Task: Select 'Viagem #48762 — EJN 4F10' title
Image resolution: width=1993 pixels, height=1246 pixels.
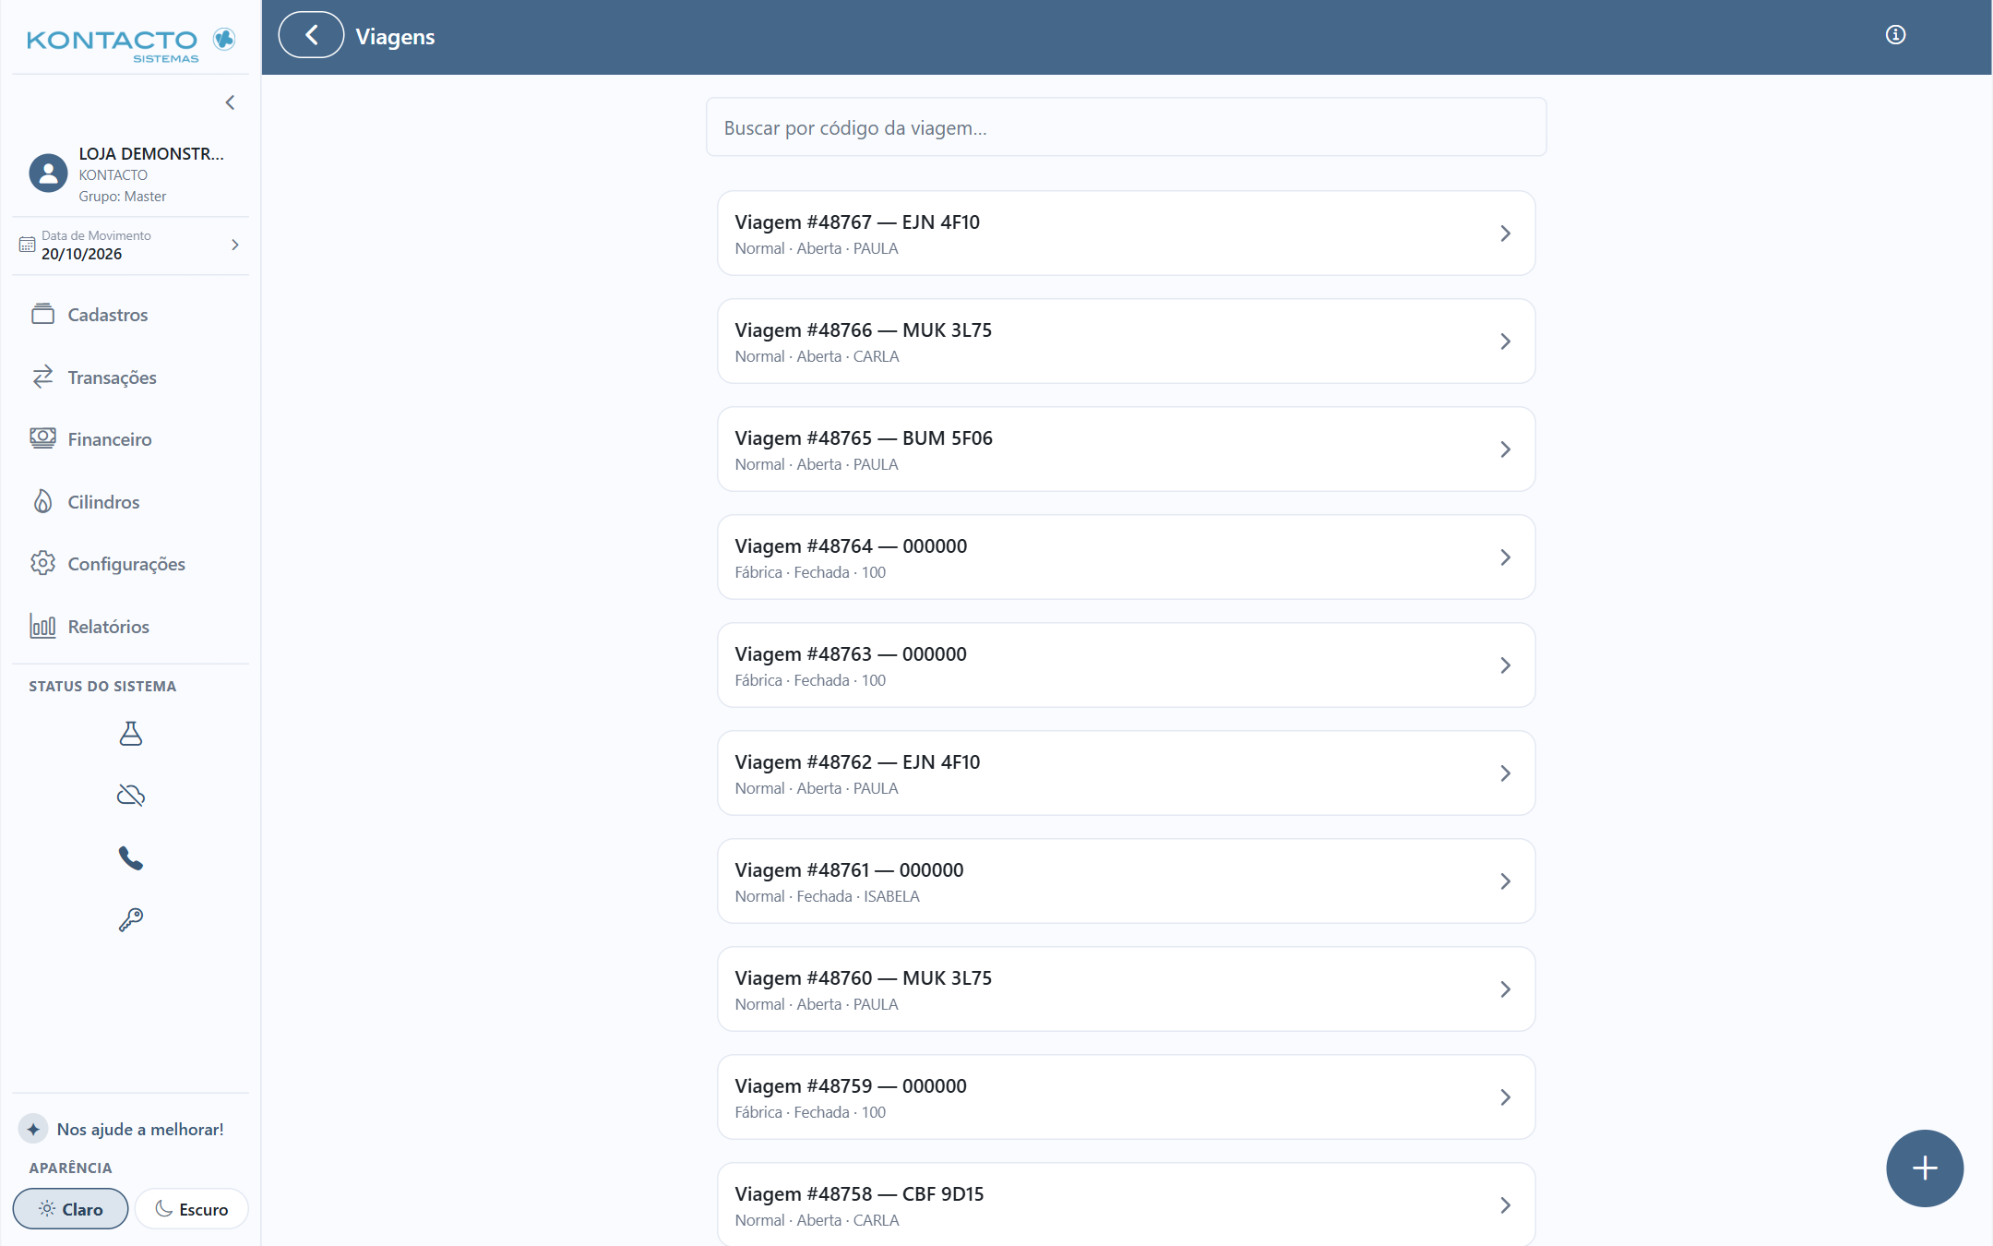Action: pos(857,762)
